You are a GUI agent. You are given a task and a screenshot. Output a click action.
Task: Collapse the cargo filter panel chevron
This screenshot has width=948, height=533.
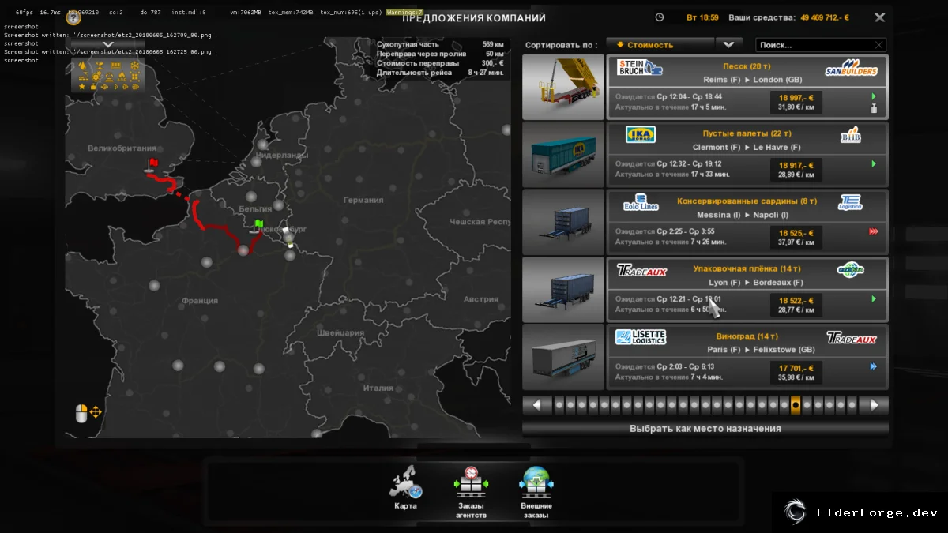pos(107,44)
